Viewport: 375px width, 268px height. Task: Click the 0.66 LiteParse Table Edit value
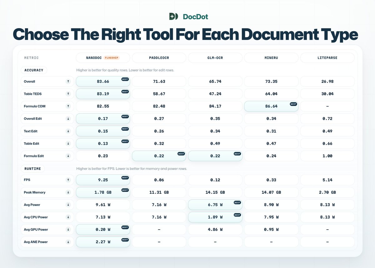(327, 144)
